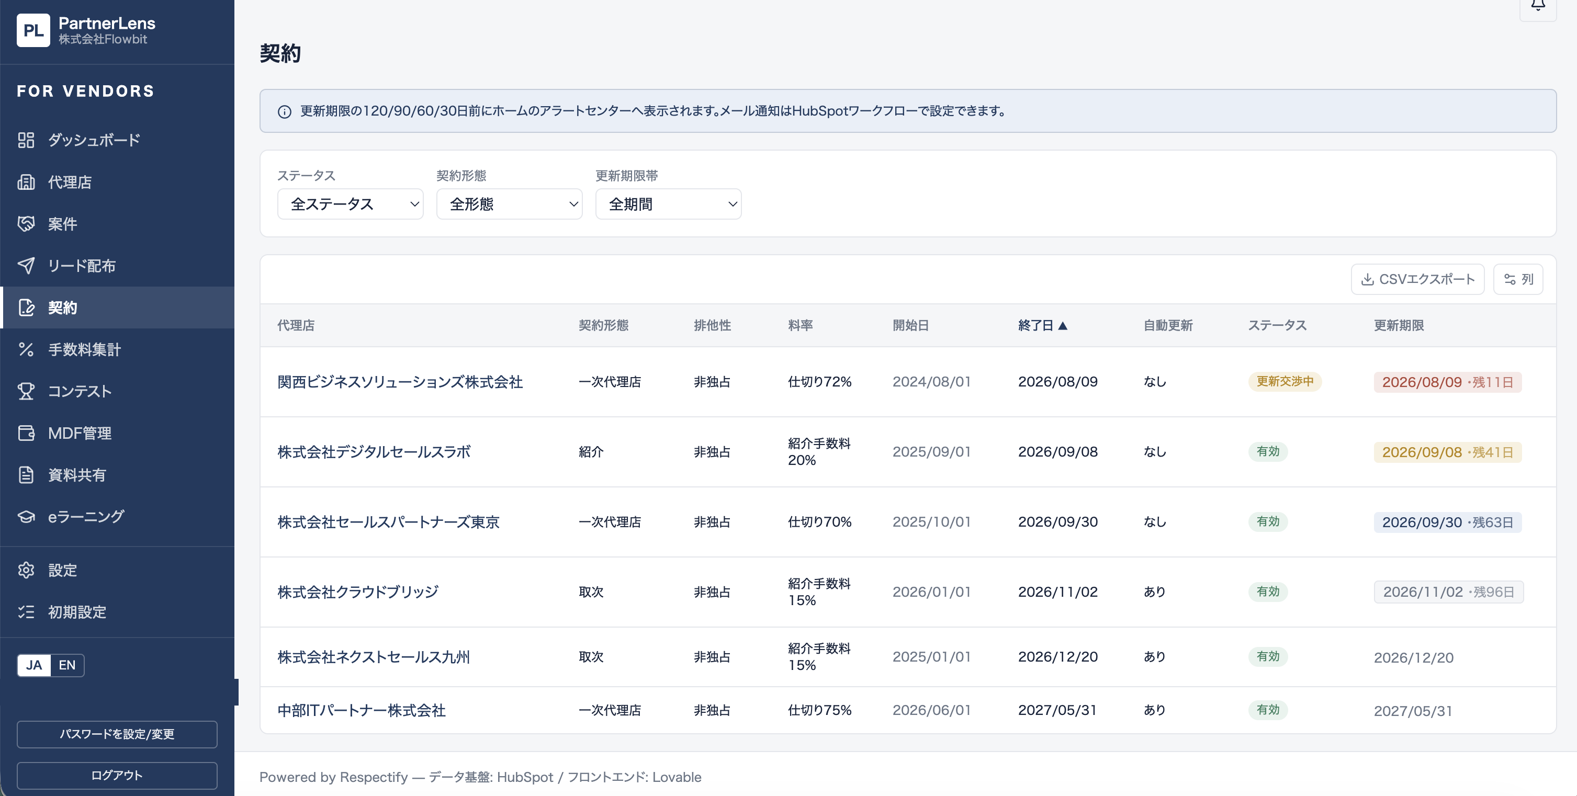Switch language to JA
Viewport: 1577px width, 796px height.
point(33,665)
